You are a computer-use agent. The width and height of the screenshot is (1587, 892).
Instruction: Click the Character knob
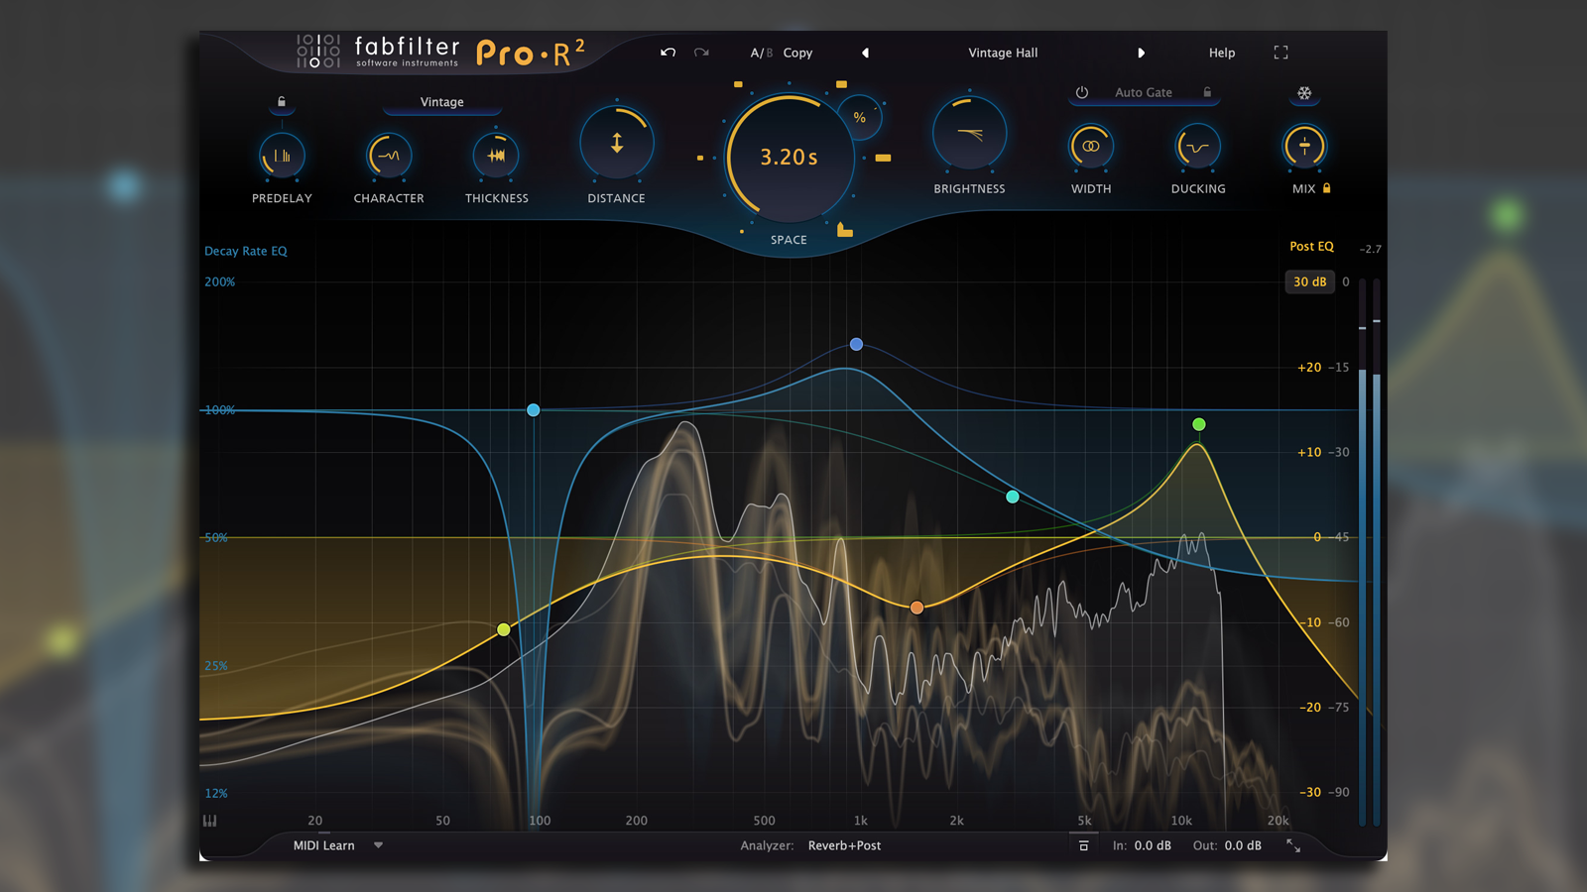tap(389, 156)
